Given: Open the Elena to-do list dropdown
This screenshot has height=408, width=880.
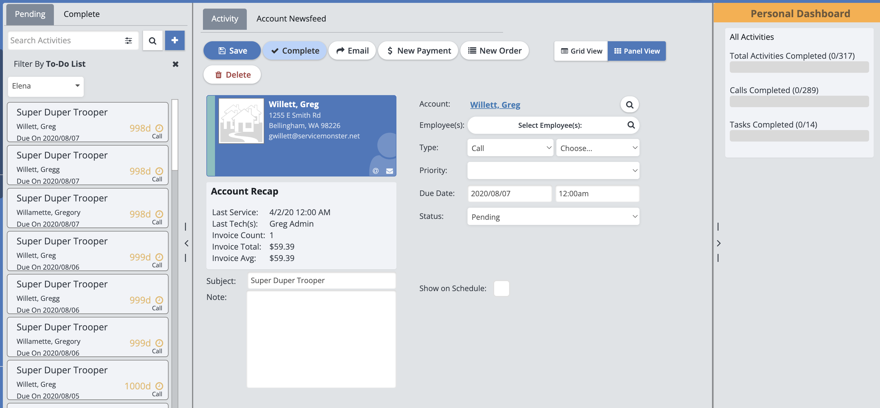Looking at the screenshot, I should pyautogui.click(x=46, y=86).
